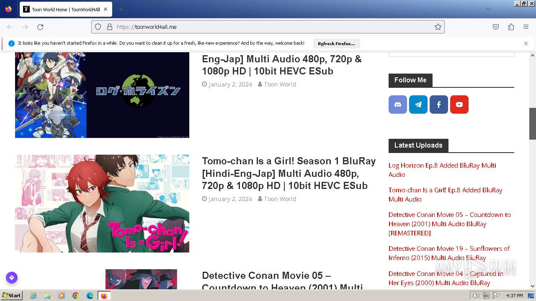Open Windows Media Player from taskbar

pyautogui.click(x=62, y=296)
